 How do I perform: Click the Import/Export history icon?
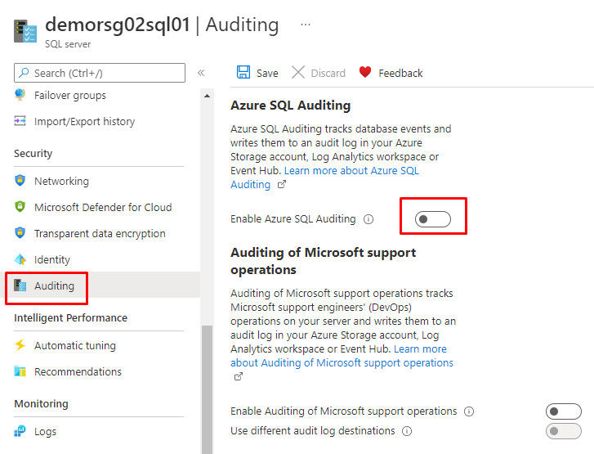pos(20,121)
